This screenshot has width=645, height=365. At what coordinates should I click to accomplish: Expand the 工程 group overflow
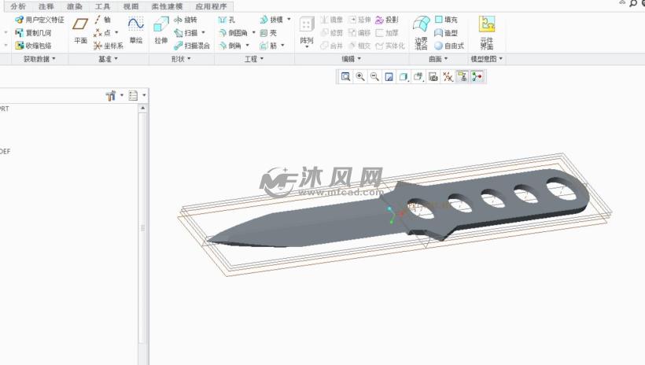pos(254,59)
